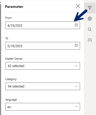96x115 pixels.
Task: Close the Parameter panel
Action: coord(78,6)
